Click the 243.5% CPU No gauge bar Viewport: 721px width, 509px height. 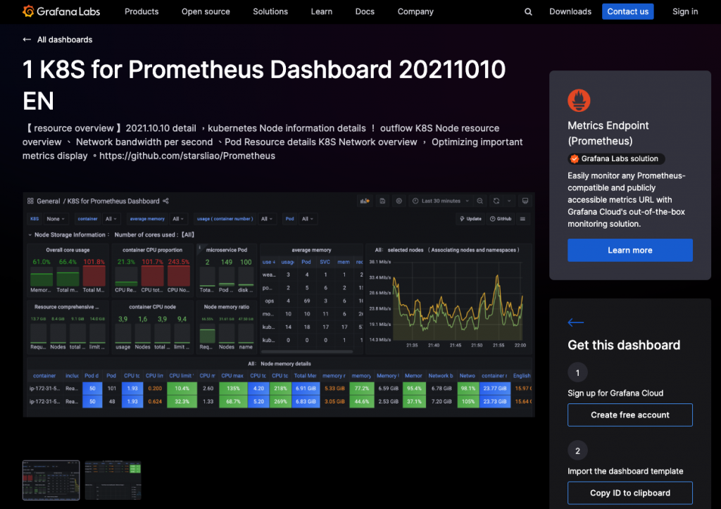click(x=178, y=276)
